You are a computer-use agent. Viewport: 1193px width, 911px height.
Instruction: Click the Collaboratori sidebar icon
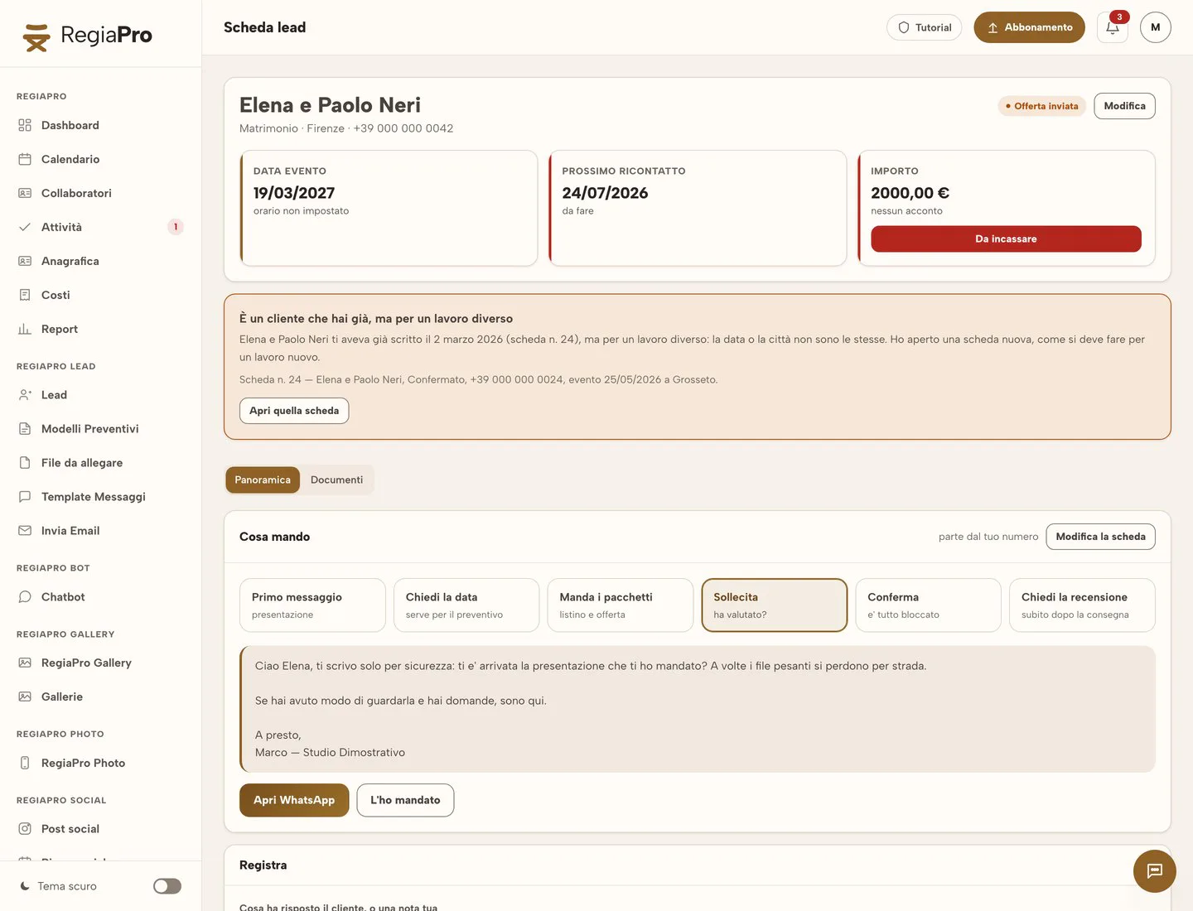(x=25, y=193)
